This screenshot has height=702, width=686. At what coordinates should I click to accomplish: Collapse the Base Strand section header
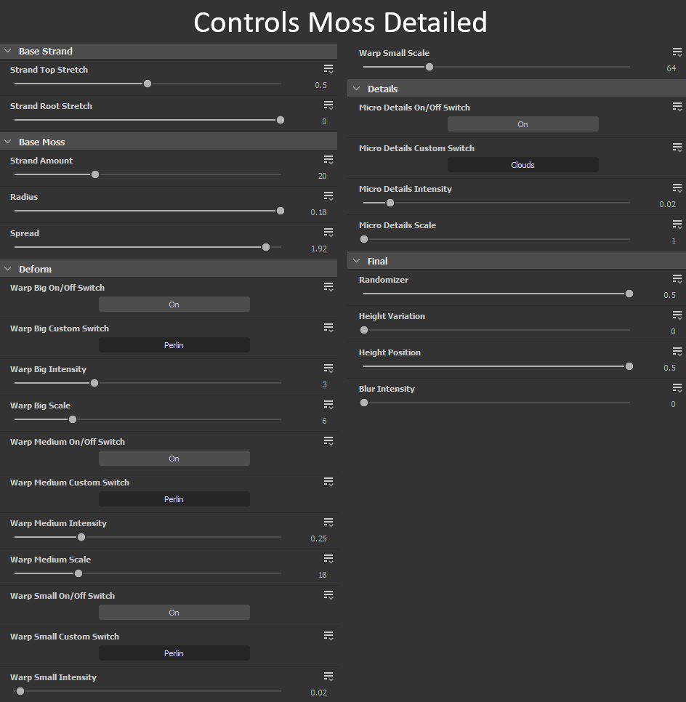click(8, 52)
